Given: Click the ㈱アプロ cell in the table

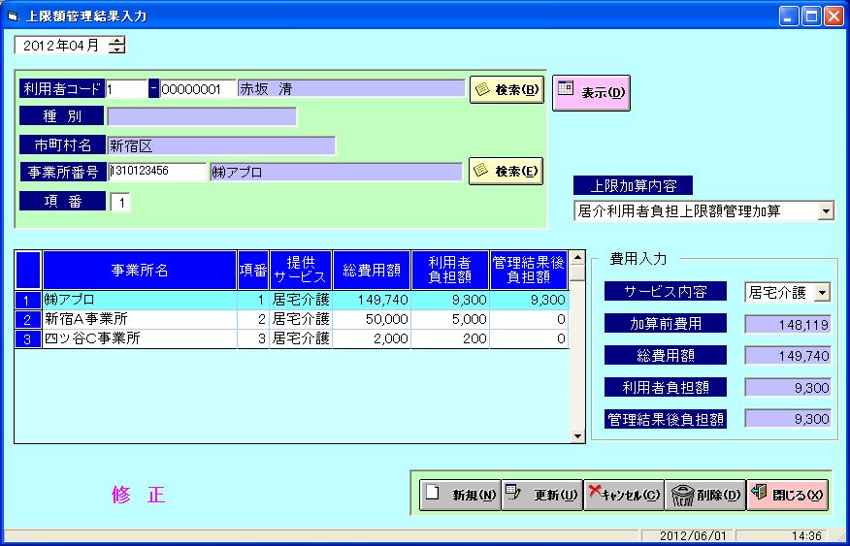Looking at the screenshot, I should tap(140, 300).
